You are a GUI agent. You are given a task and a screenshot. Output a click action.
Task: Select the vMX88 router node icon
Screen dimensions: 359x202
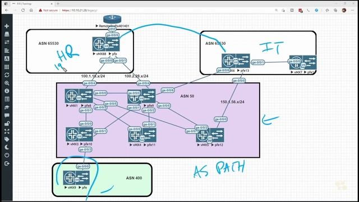[99, 44]
